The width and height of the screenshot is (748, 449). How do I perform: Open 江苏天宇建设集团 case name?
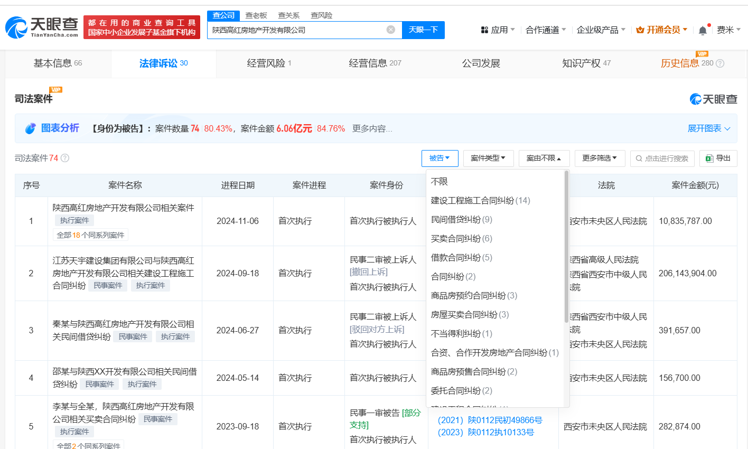tap(123, 273)
